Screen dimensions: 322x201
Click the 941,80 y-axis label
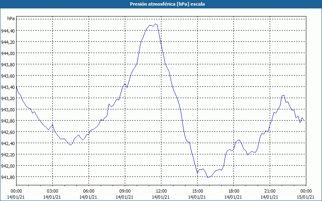pyautogui.click(x=8, y=177)
